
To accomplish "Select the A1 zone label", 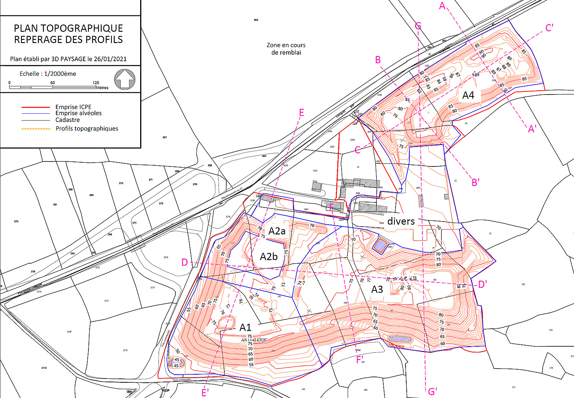I will (245, 328).
